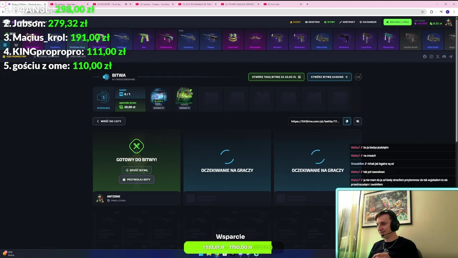Image resolution: width=458 pixels, height=258 pixels.
Task: Click the page vertical scrollbar
Action: (457, 79)
